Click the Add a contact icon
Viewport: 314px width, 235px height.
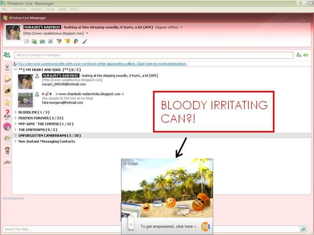[x=299, y=55]
